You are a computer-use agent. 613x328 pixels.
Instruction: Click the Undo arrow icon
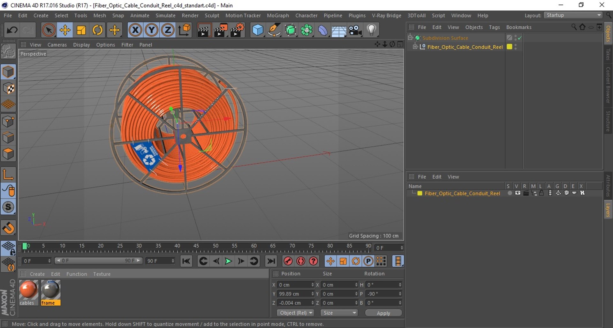coord(12,30)
